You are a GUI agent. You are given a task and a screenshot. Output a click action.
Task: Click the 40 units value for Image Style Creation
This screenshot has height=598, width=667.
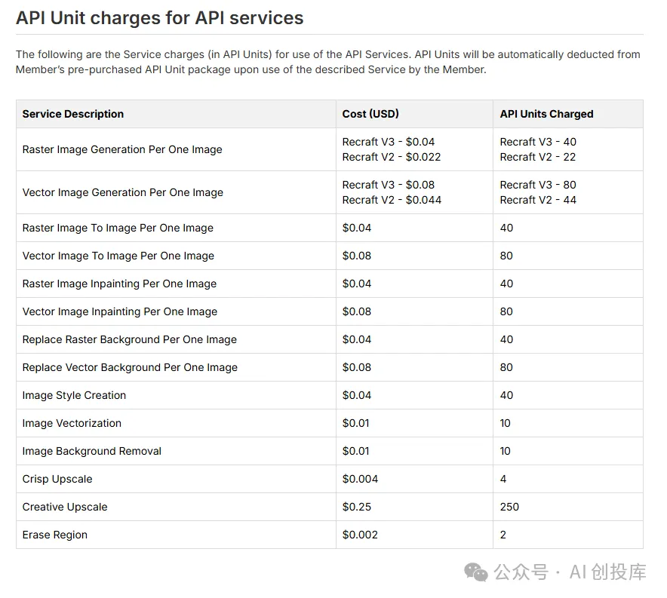tap(506, 396)
